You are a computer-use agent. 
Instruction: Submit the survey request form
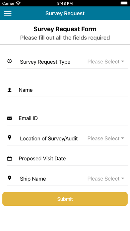[65, 199]
